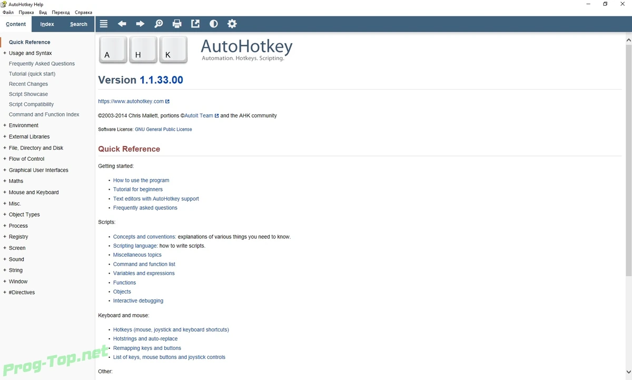Image resolution: width=632 pixels, height=380 pixels.
Task: Expand the String tree node
Action: point(5,270)
